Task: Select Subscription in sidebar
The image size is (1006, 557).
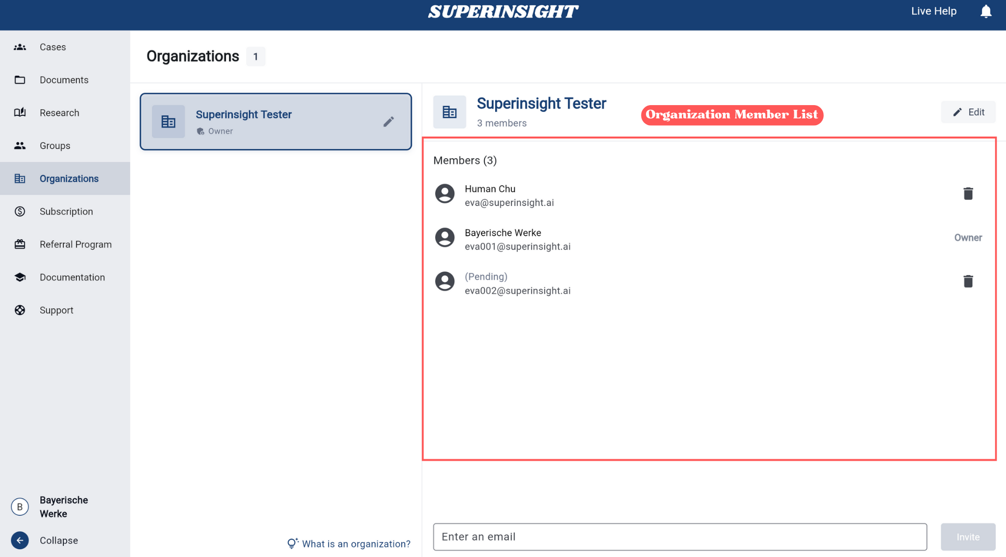Action: tap(65, 212)
